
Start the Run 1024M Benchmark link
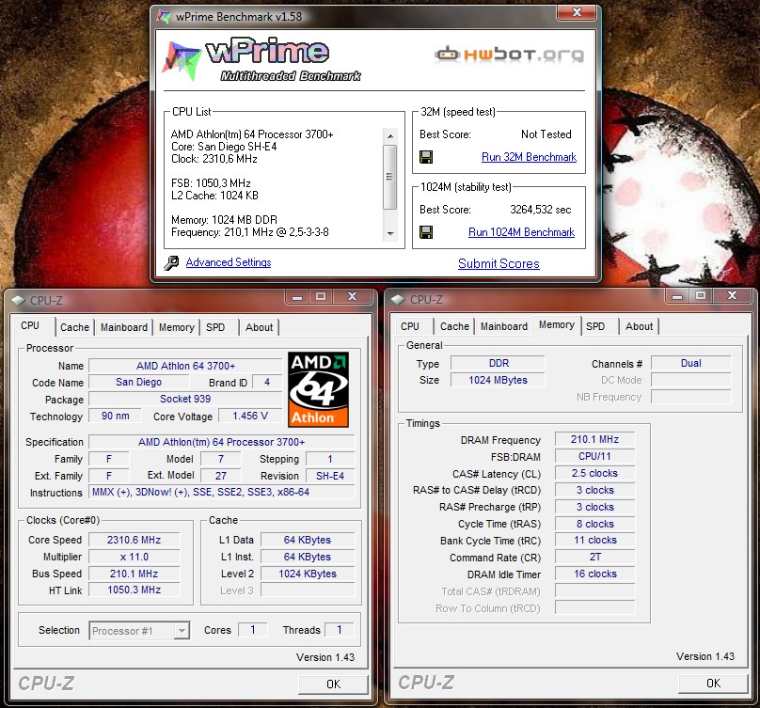[x=521, y=232]
